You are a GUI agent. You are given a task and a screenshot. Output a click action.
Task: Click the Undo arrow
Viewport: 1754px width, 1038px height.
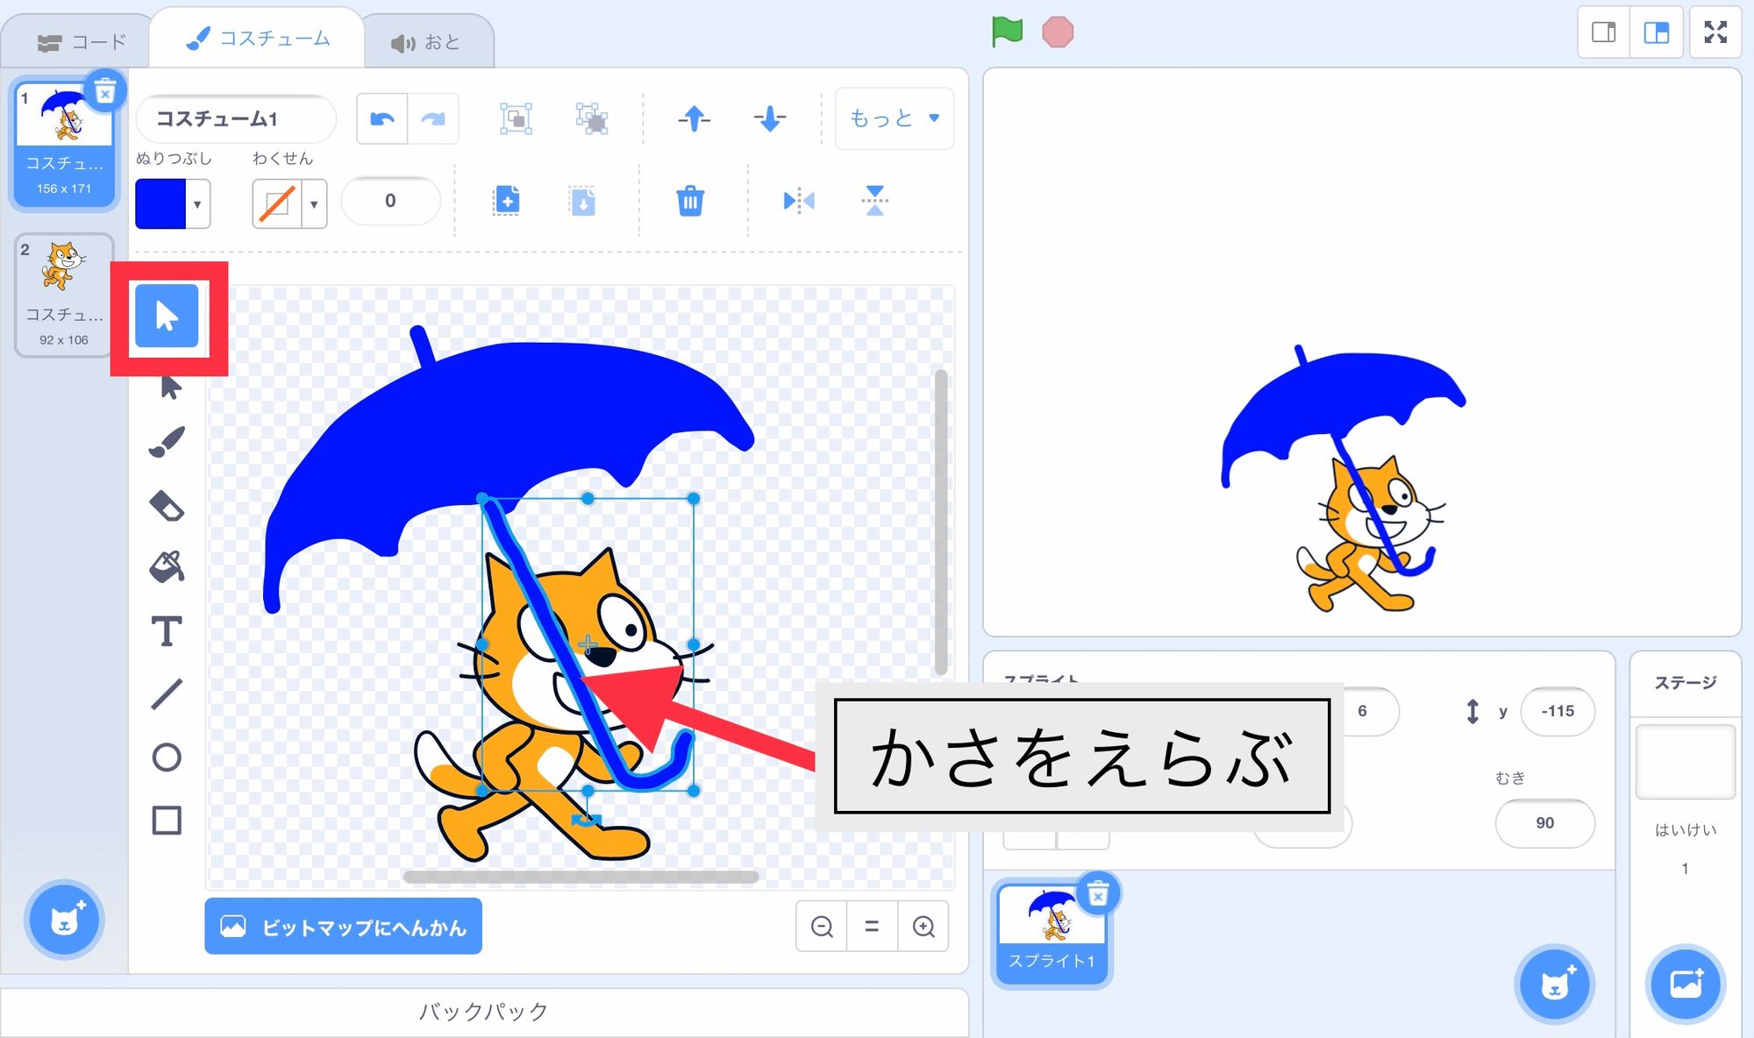(382, 118)
